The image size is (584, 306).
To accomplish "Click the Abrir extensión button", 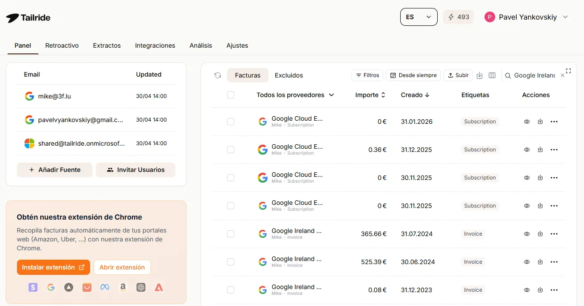I will point(122,267).
